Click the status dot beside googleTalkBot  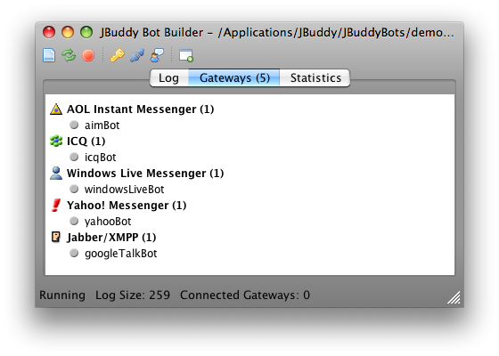74,253
